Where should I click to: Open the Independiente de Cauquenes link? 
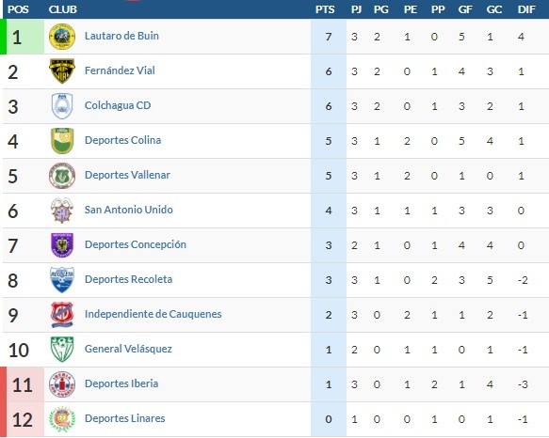tap(153, 314)
